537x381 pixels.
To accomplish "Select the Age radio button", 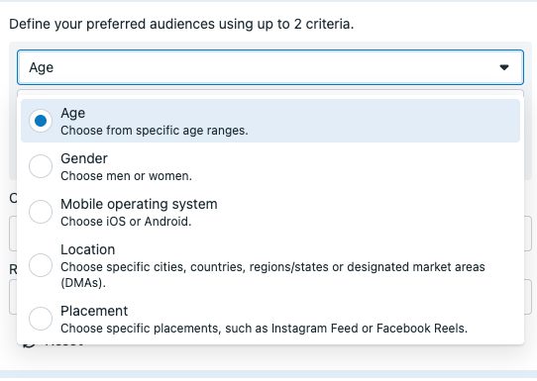I will (x=41, y=121).
